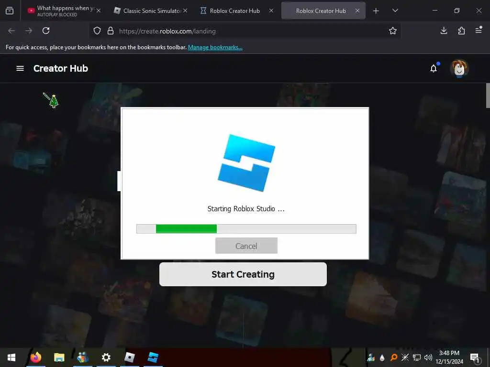Open the Creator Hub hamburger menu
This screenshot has height=367, width=490.
(x=20, y=68)
